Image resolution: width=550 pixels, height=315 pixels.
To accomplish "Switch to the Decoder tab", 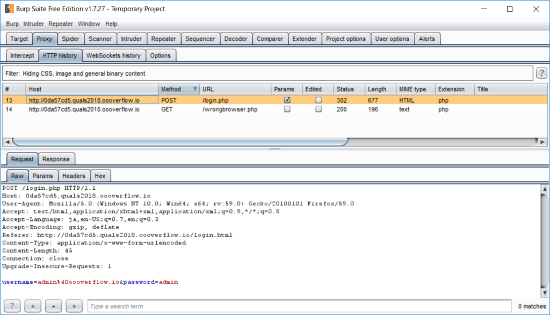I will (236, 39).
